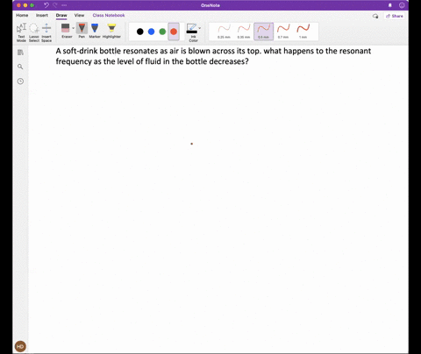Image resolution: width=421 pixels, height=354 pixels.
Task: Set pen thickness to 1 mm
Action: (x=303, y=32)
